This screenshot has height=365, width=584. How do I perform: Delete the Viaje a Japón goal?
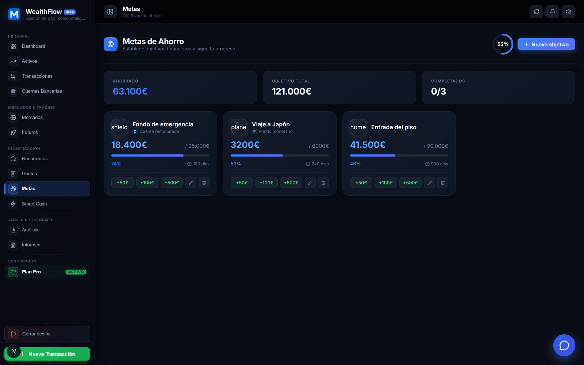[323, 182]
